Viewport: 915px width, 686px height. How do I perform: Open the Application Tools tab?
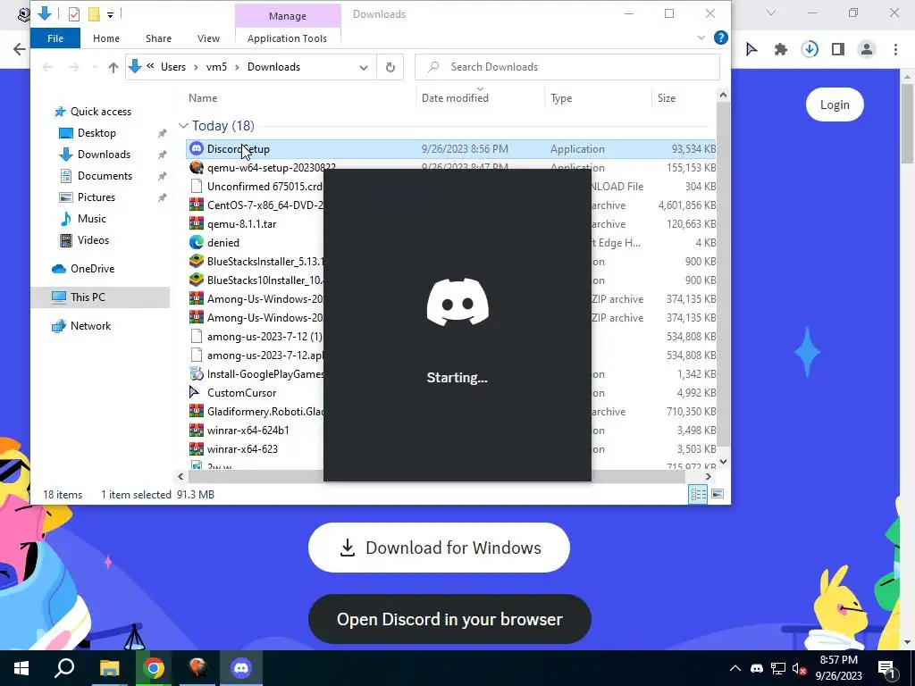tap(287, 38)
